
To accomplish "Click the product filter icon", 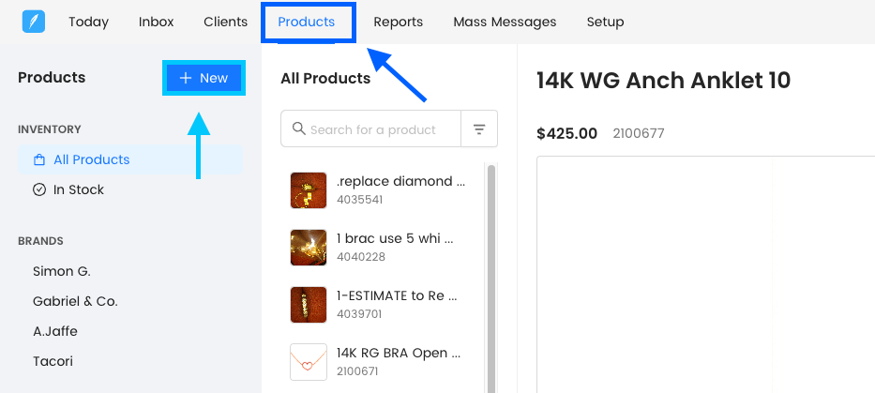I will [479, 129].
